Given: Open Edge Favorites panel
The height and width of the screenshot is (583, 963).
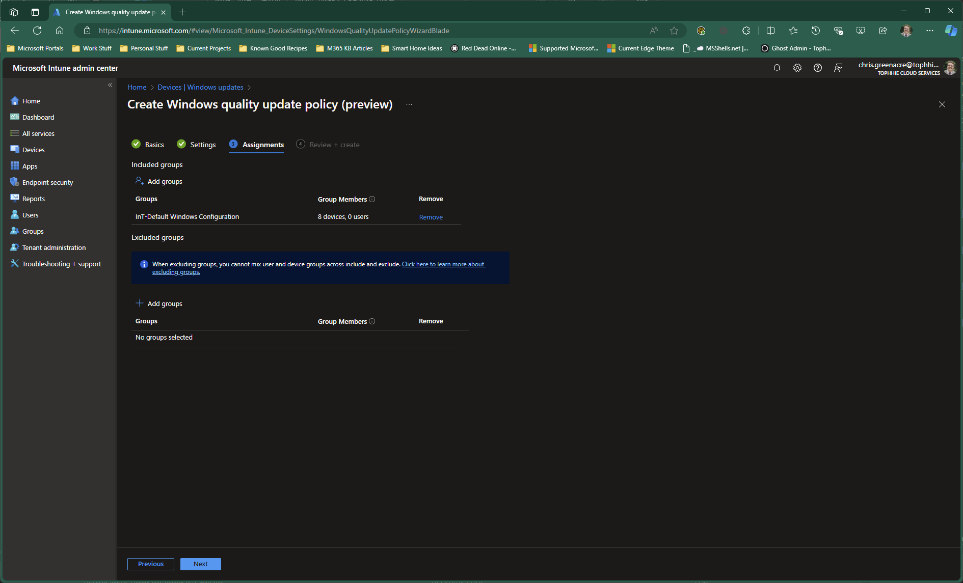Looking at the screenshot, I should (x=793, y=31).
